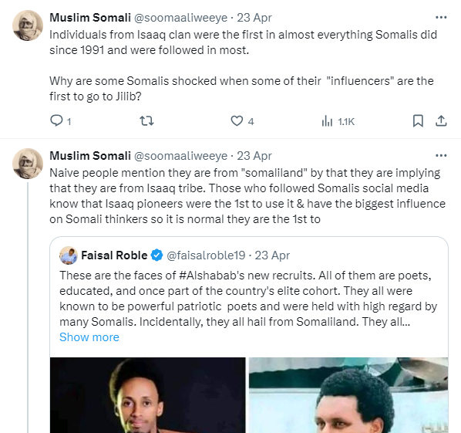Share the first tweet via share icon
Screen dimensions: 461x433
tap(441, 121)
